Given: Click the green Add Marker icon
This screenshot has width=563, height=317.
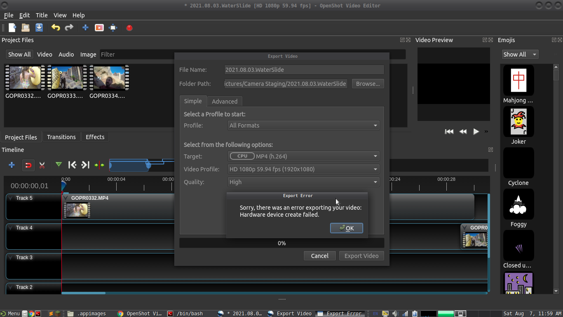Looking at the screenshot, I should click(59, 165).
